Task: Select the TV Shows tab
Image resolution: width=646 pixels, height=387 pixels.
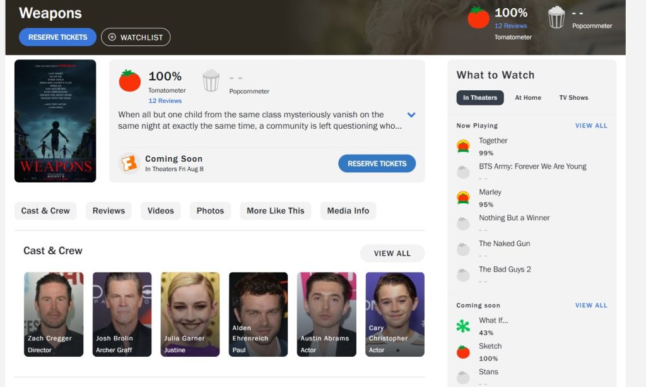Action: click(x=573, y=98)
